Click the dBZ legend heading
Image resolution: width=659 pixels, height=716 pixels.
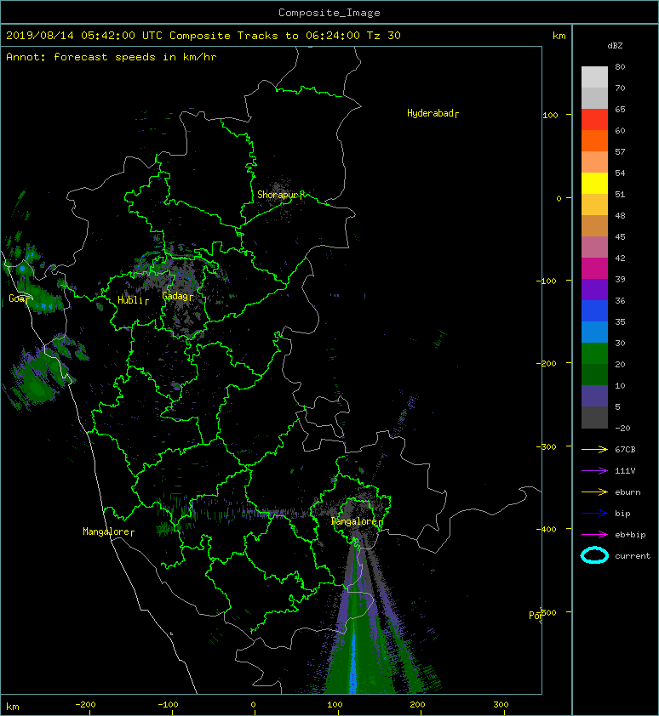[x=615, y=46]
